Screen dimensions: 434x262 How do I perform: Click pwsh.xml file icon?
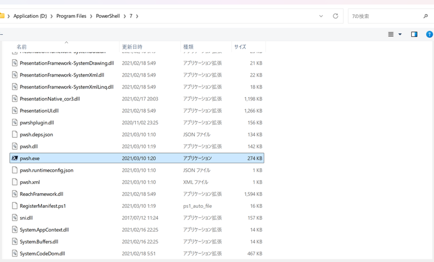(x=15, y=182)
